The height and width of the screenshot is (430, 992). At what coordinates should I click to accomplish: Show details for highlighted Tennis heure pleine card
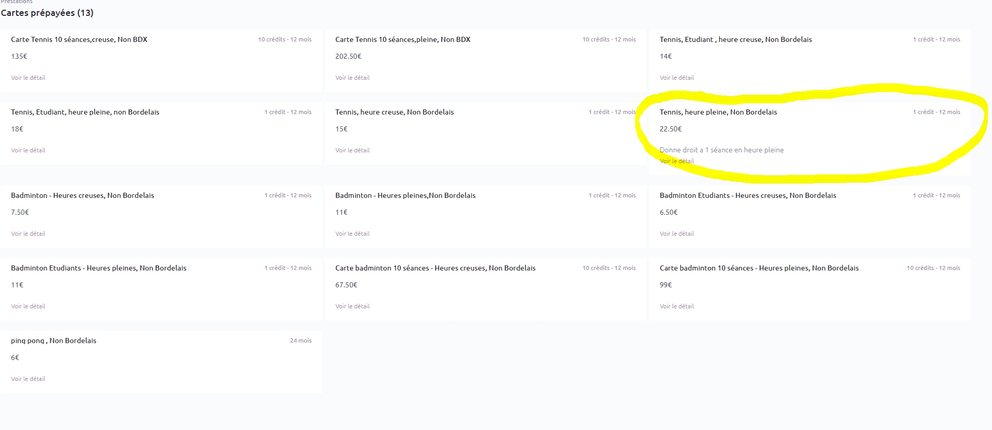tap(677, 161)
